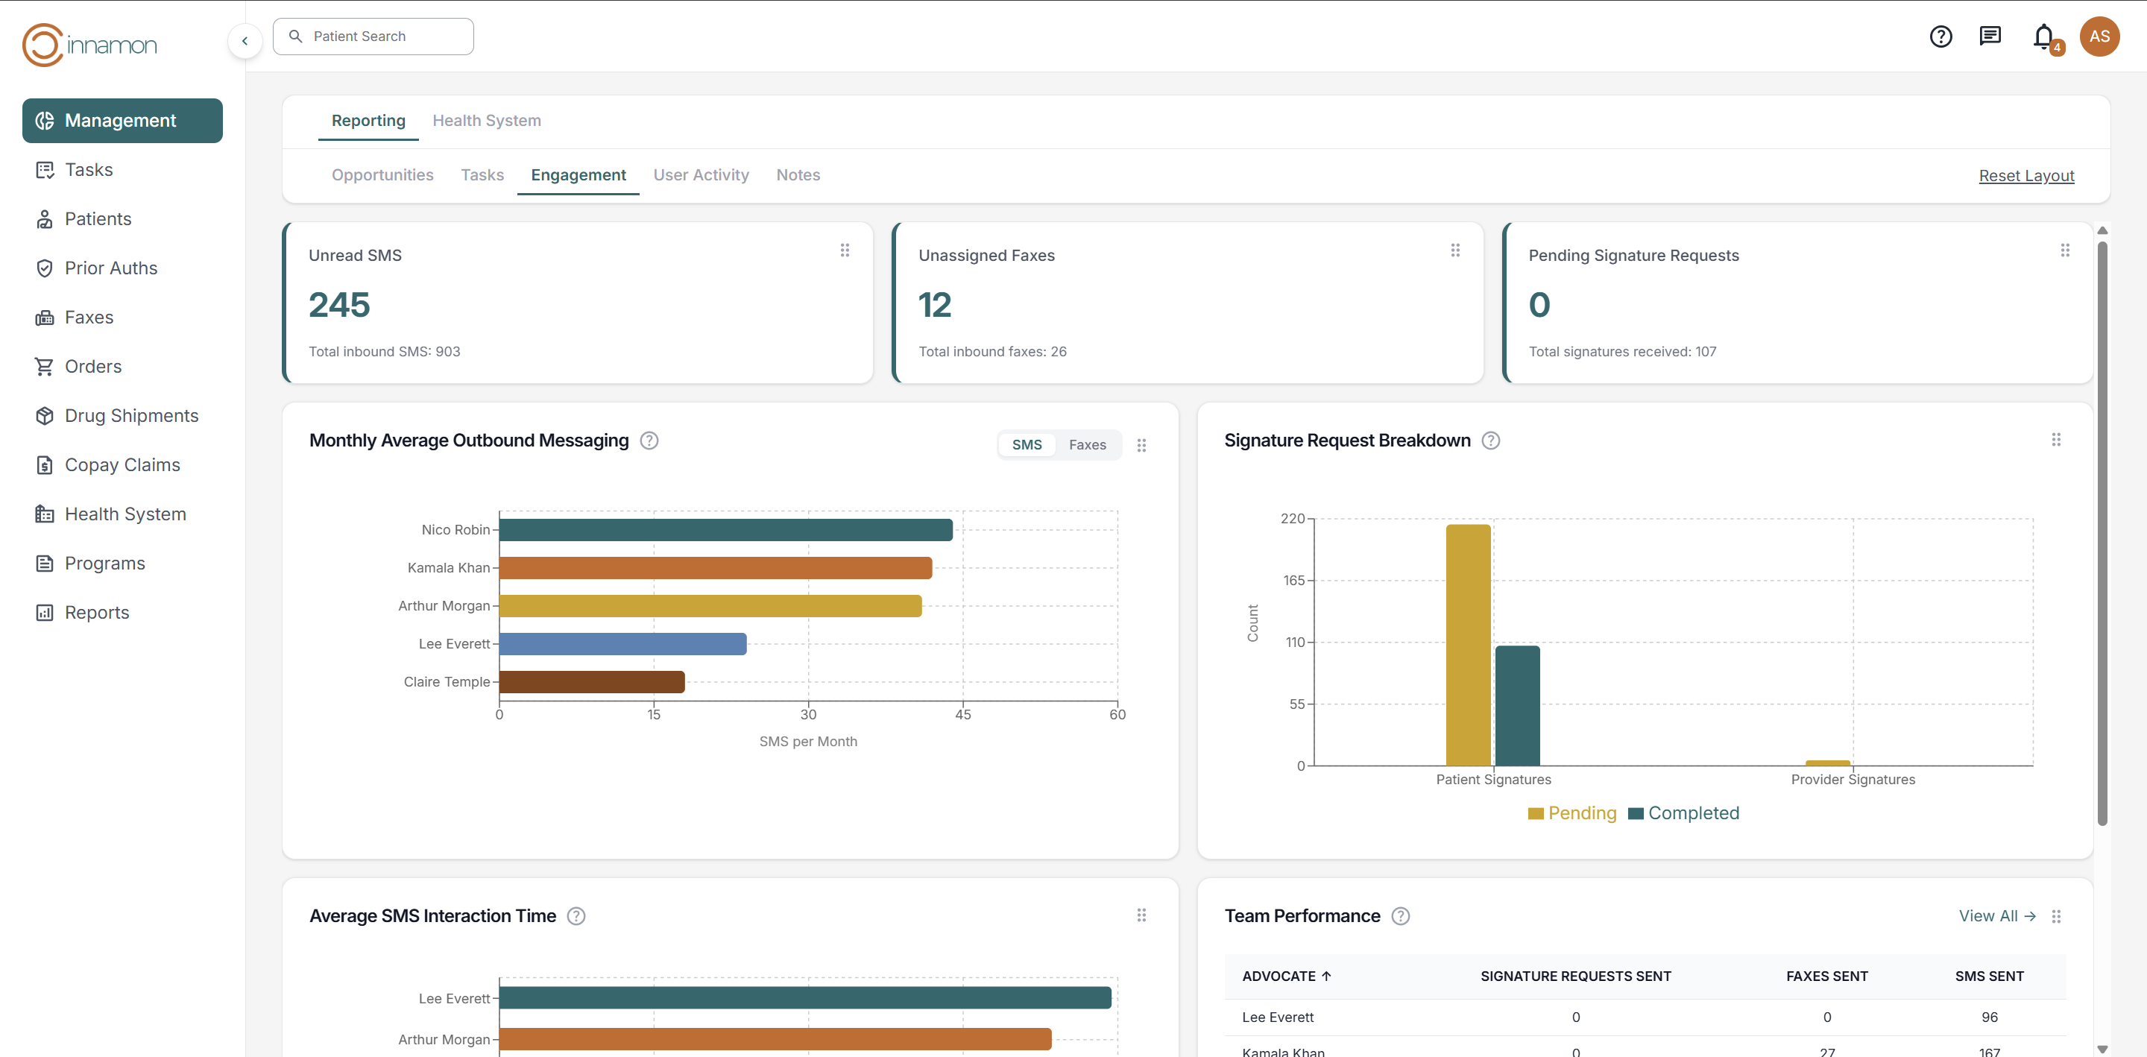Open the help question mark icon in header
This screenshot has width=2147, height=1057.
coord(1941,37)
